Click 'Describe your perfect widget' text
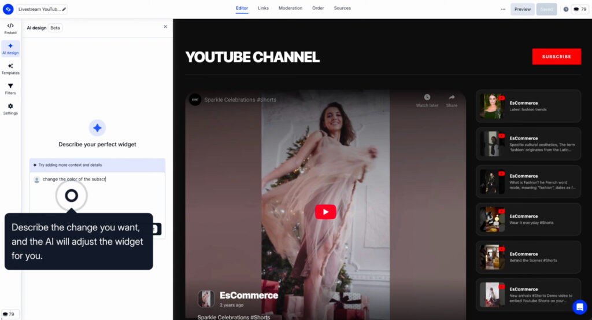 (97, 144)
